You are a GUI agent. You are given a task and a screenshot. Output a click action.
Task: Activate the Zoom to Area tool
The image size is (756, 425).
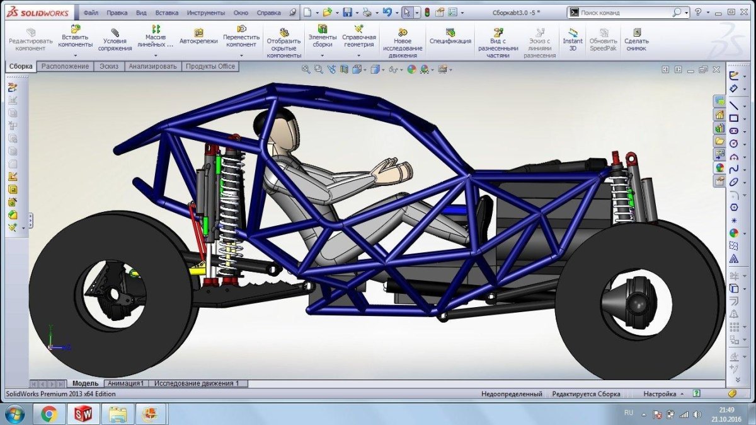click(318, 69)
